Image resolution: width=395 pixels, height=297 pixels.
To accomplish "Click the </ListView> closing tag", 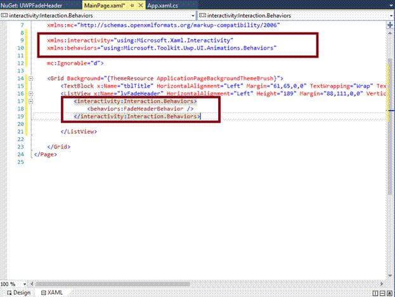I will (x=79, y=131).
